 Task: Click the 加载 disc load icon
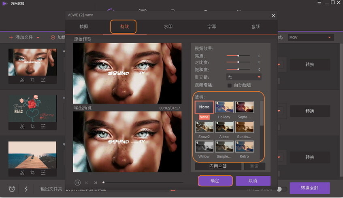pos(53,38)
